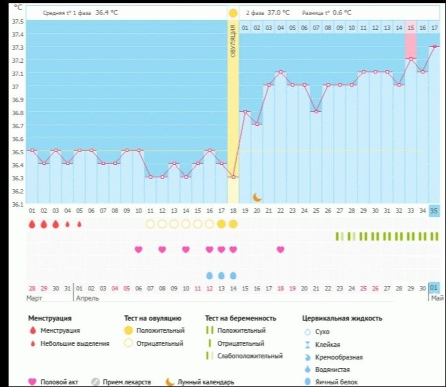Click the "Половой акт" heart icon in legend
Screen dimensions: 446x387
(32, 382)
